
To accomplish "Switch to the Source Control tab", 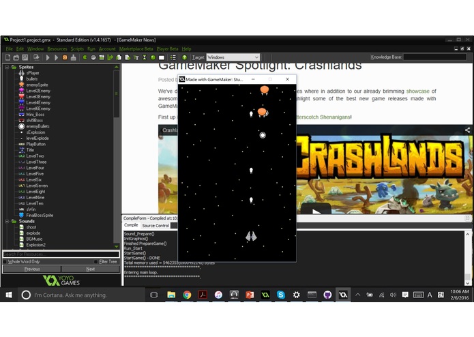I will (155, 226).
